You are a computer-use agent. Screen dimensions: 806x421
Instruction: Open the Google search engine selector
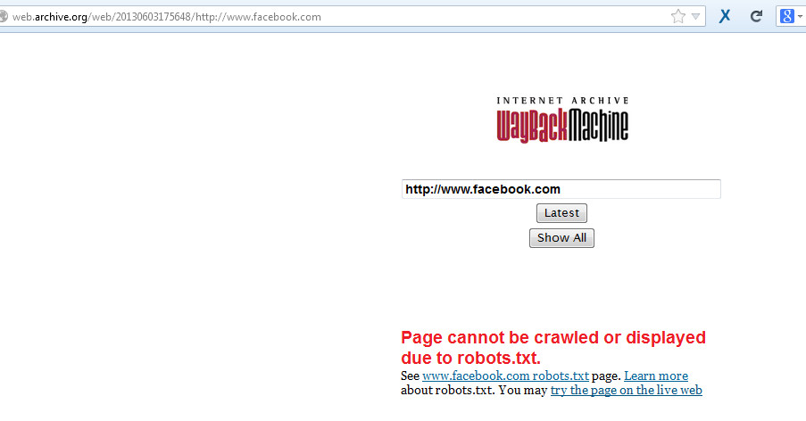point(791,16)
